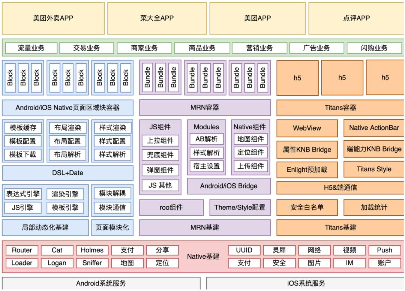Click the 灵犀 icon in Native基建
405x291 pixels.
tap(279, 250)
